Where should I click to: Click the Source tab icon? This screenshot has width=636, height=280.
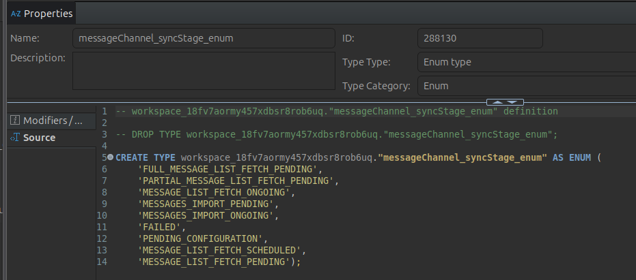[x=15, y=138]
